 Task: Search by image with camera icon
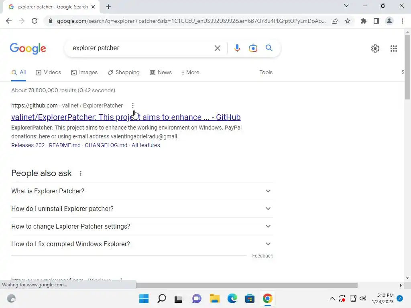coord(253,48)
